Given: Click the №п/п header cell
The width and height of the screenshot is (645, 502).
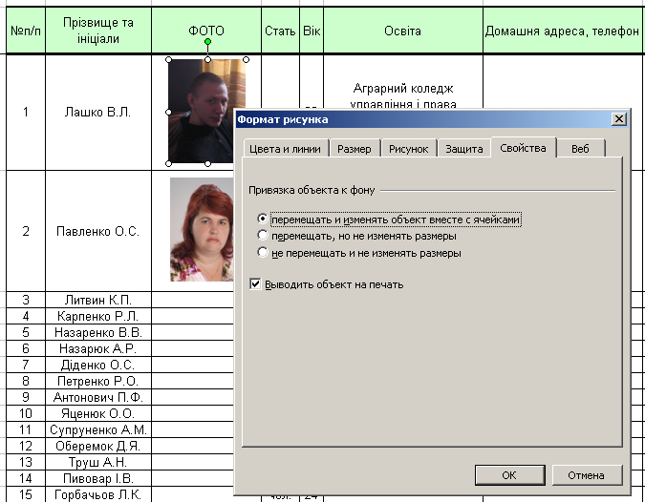Looking at the screenshot, I should click(x=26, y=31).
